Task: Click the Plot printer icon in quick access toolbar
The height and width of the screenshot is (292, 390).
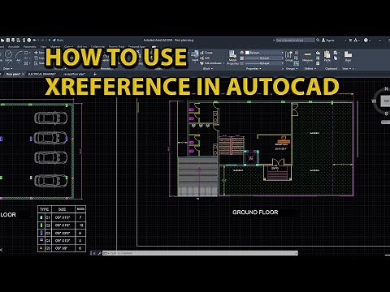Action: coord(28,40)
